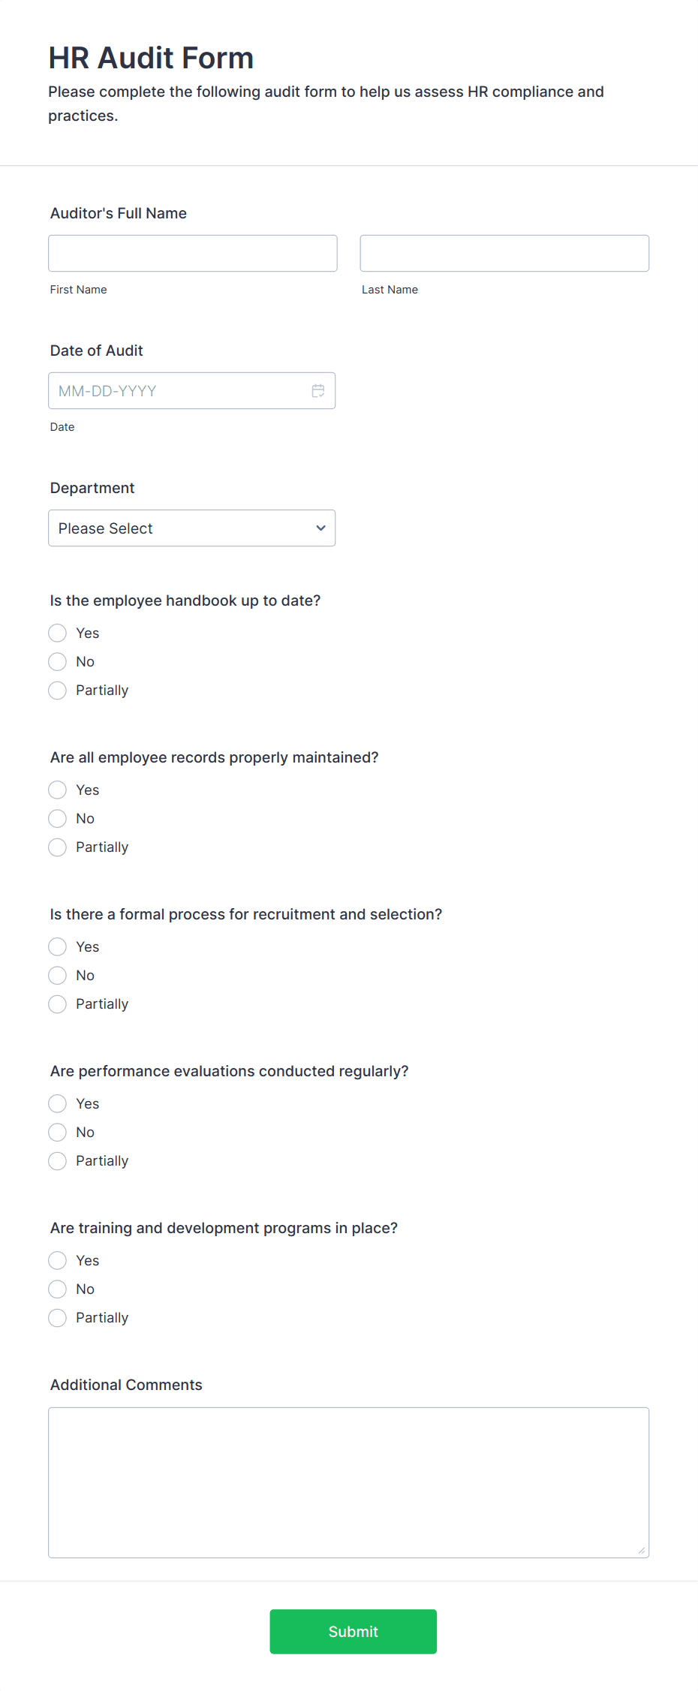Open the date picker calendar icon

coord(318,390)
